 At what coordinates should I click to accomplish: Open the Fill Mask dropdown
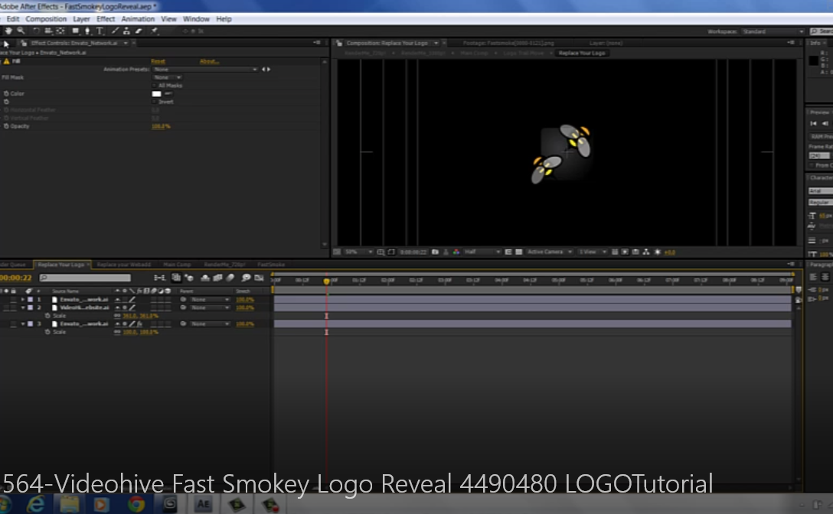coord(168,77)
